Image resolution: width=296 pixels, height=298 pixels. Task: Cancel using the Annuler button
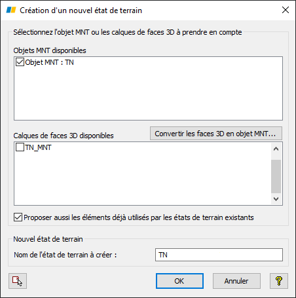pyautogui.click(x=236, y=281)
